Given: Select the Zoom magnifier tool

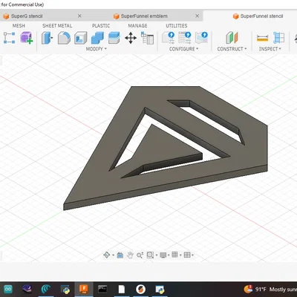Looking at the screenshot, I should pyautogui.click(x=140, y=255).
